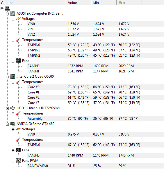This screenshot has height=177, width=164.
Task: Select the Core #0 row
Action: coord(95,87)
